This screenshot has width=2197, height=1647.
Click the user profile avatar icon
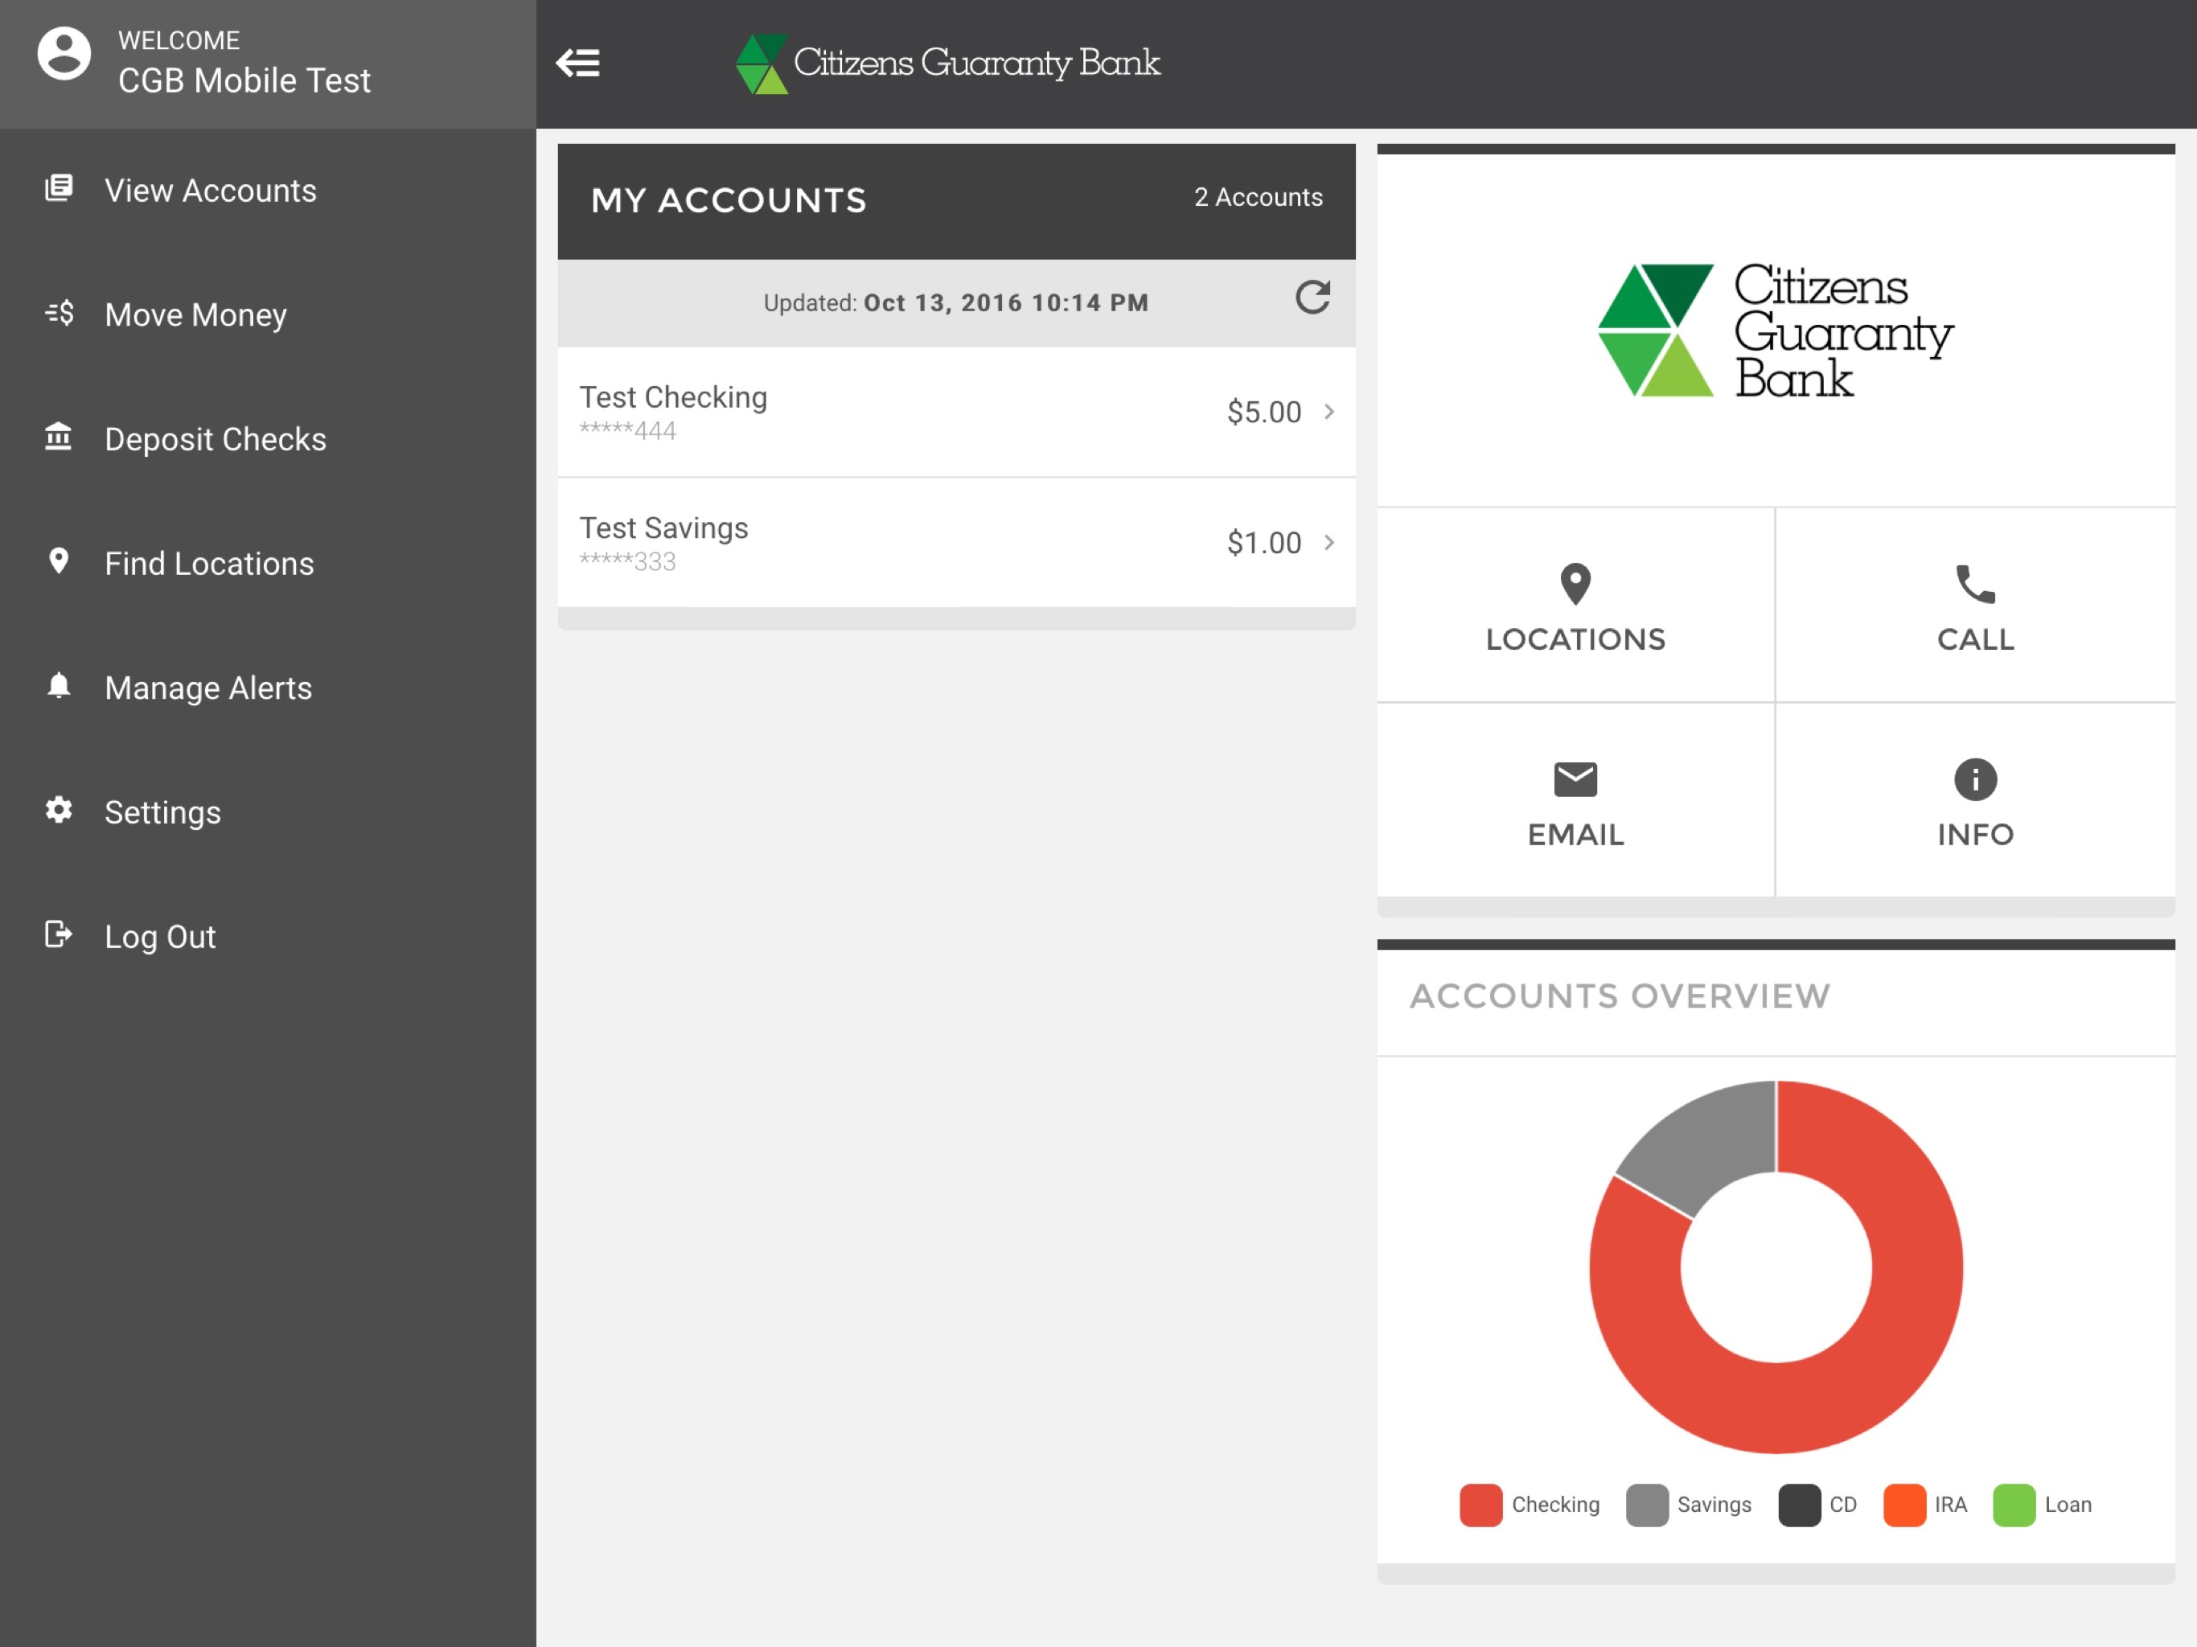[x=64, y=54]
